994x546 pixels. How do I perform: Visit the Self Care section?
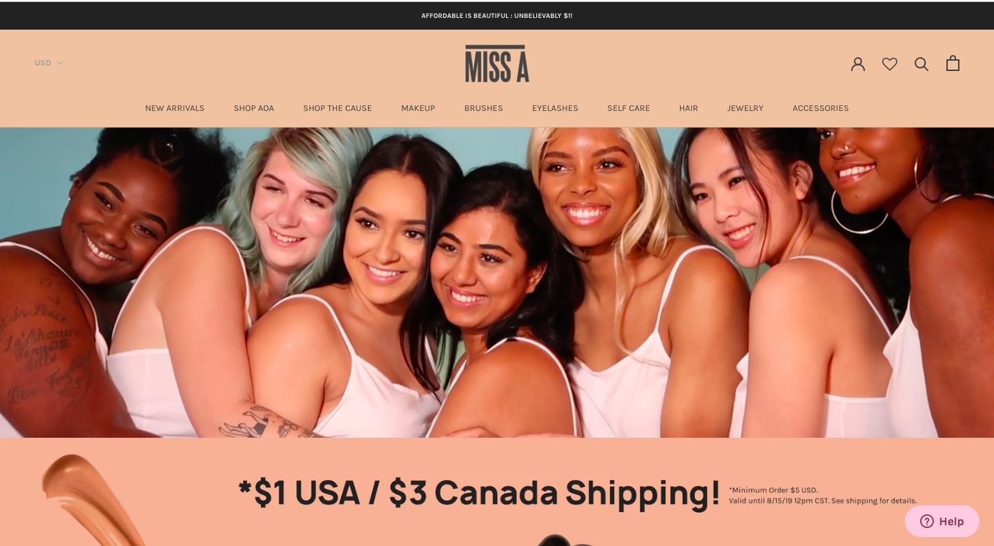click(x=629, y=108)
